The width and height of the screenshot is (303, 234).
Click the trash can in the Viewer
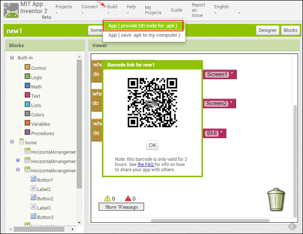pyautogui.click(x=276, y=200)
